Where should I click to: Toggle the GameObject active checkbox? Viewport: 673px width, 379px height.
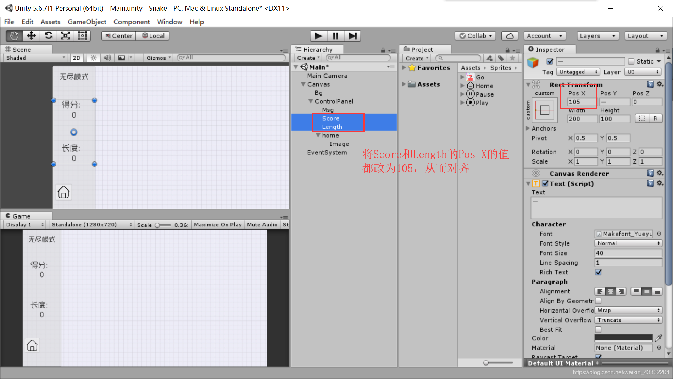point(550,61)
